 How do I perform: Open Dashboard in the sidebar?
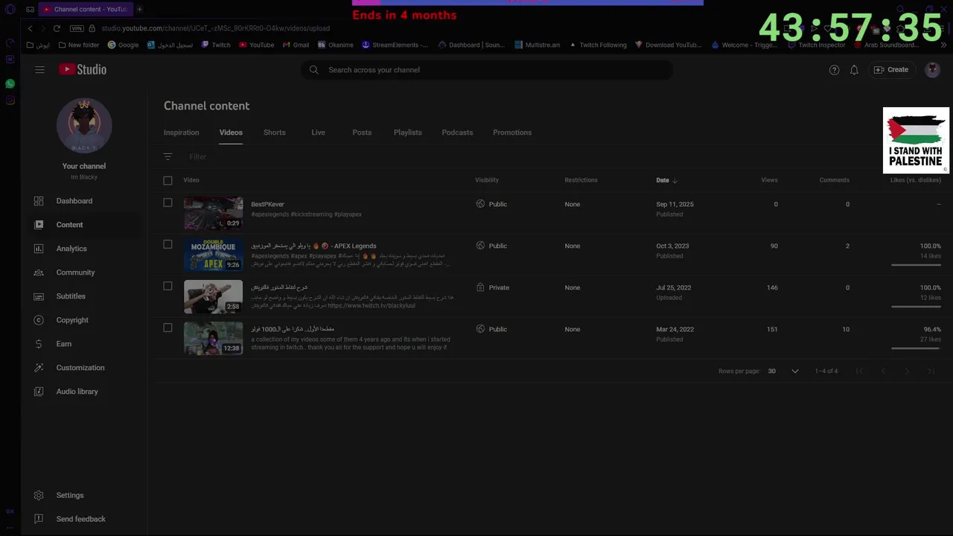(x=83, y=201)
